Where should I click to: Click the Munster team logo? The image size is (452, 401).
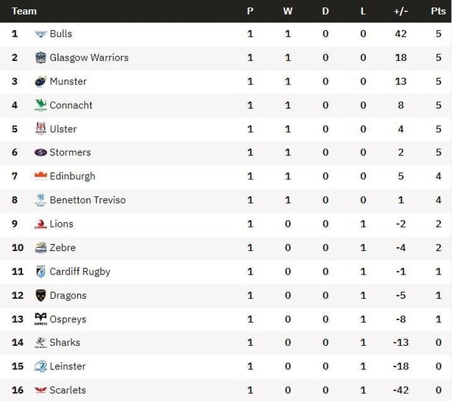(x=40, y=82)
